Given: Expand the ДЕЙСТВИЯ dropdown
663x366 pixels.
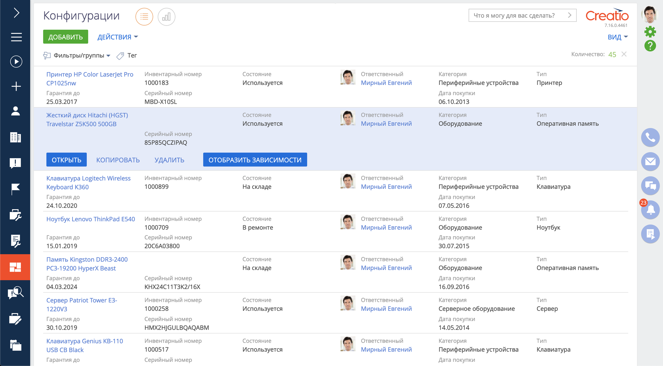Looking at the screenshot, I should coord(118,37).
